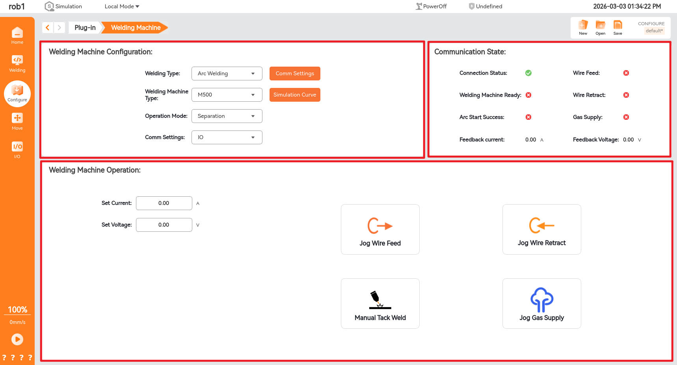Save the current configuration

(x=617, y=27)
